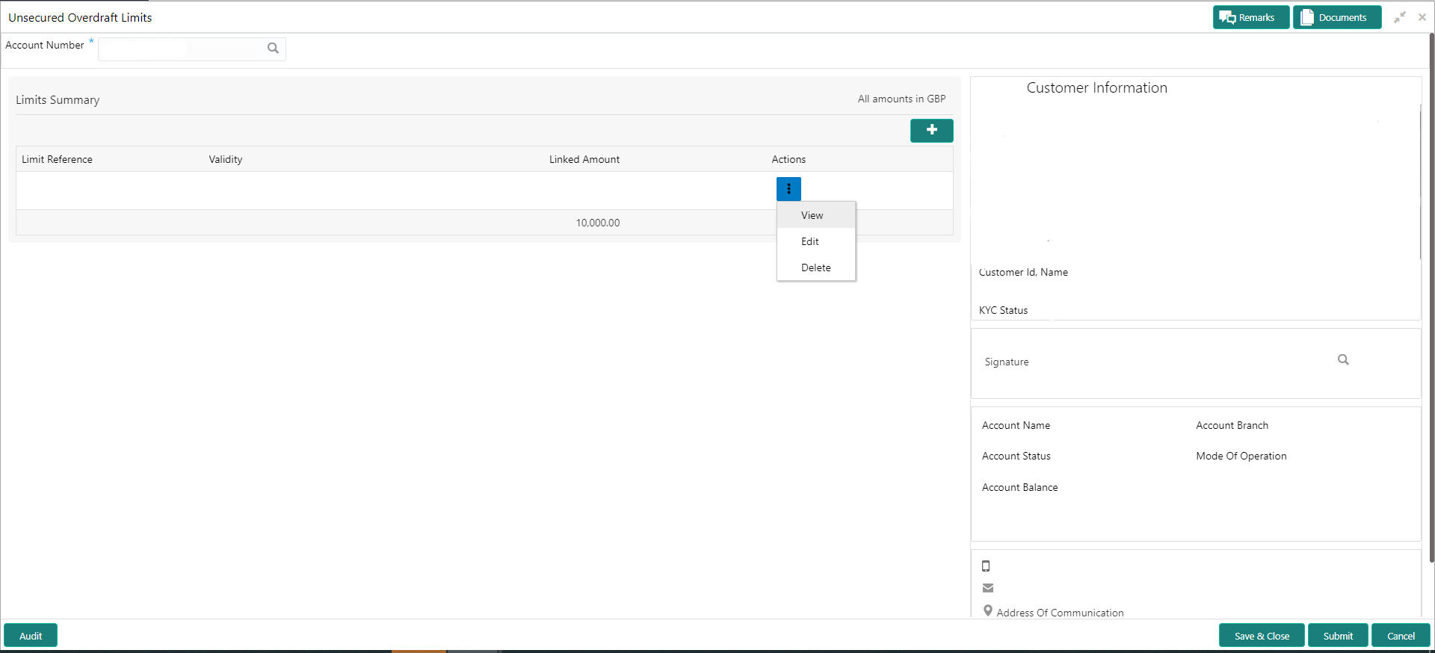The image size is (1435, 653).
Task: Click the main page vertical scrollbar
Action: tap(1431, 297)
